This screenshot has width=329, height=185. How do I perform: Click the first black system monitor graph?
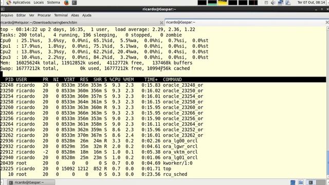[x=202, y=3]
